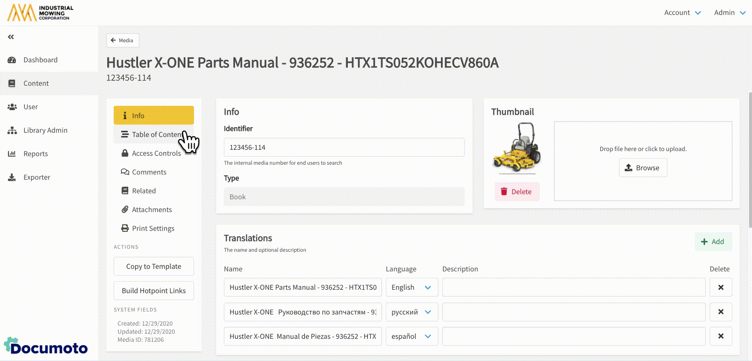The height and width of the screenshot is (361, 752).
Task: Remove the español translation with X
Action: coord(720,336)
